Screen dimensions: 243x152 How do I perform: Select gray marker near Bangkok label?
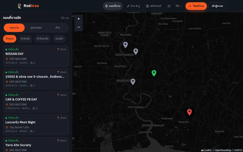pos(133,82)
